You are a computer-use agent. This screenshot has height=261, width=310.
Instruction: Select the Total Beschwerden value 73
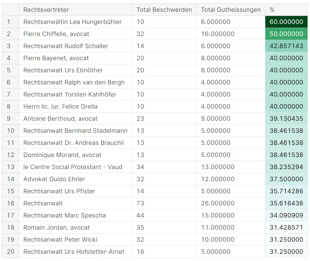point(140,203)
